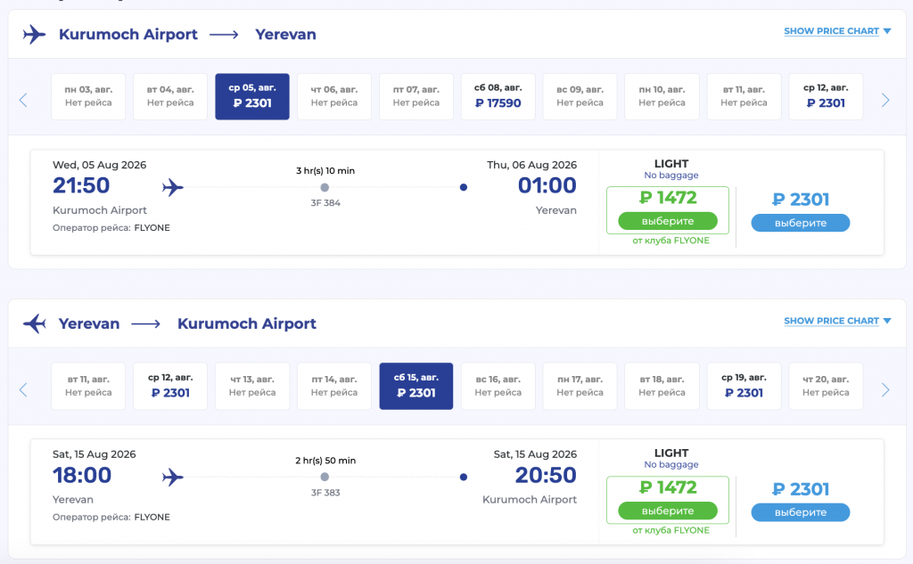Click previous dates arrow in return date strip
913x564 pixels.
tap(23, 389)
